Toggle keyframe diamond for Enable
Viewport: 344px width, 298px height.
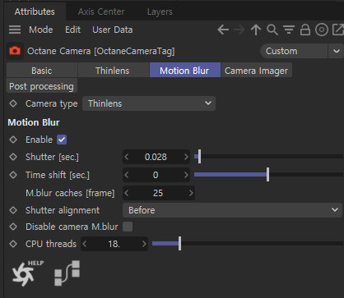[x=13, y=140]
